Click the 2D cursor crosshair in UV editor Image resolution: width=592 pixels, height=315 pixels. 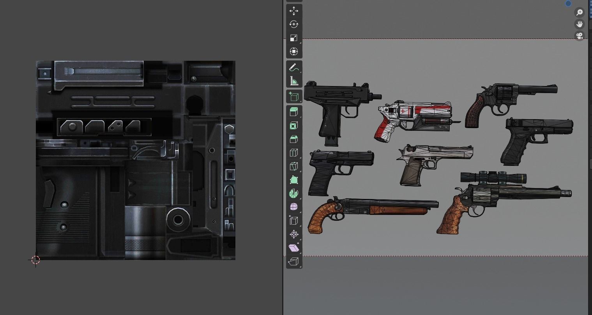35,260
